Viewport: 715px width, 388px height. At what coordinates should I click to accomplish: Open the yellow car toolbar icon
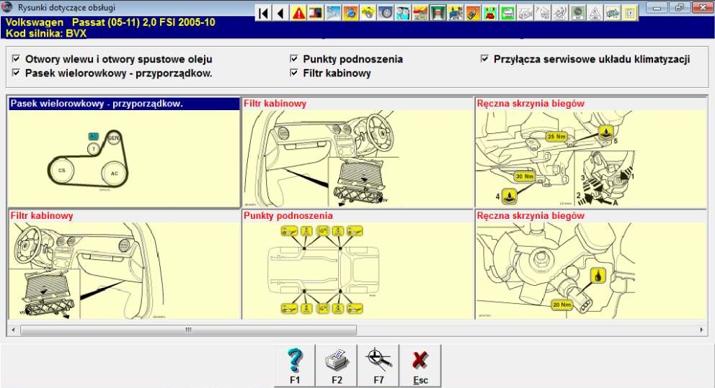368,13
